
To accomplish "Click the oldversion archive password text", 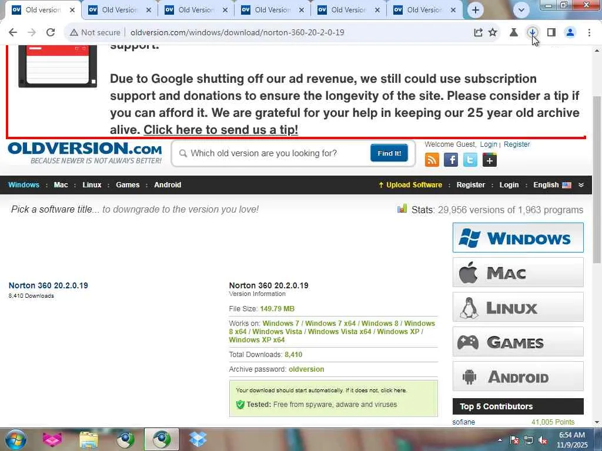I will pyautogui.click(x=306, y=369).
